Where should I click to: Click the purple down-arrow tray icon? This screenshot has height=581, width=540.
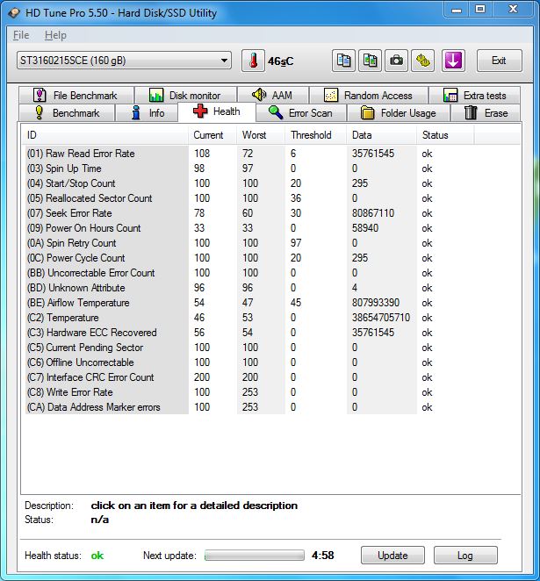point(453,61)
